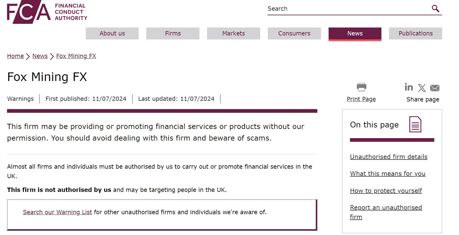Open Search our Warning List link

tap(57, 212)
